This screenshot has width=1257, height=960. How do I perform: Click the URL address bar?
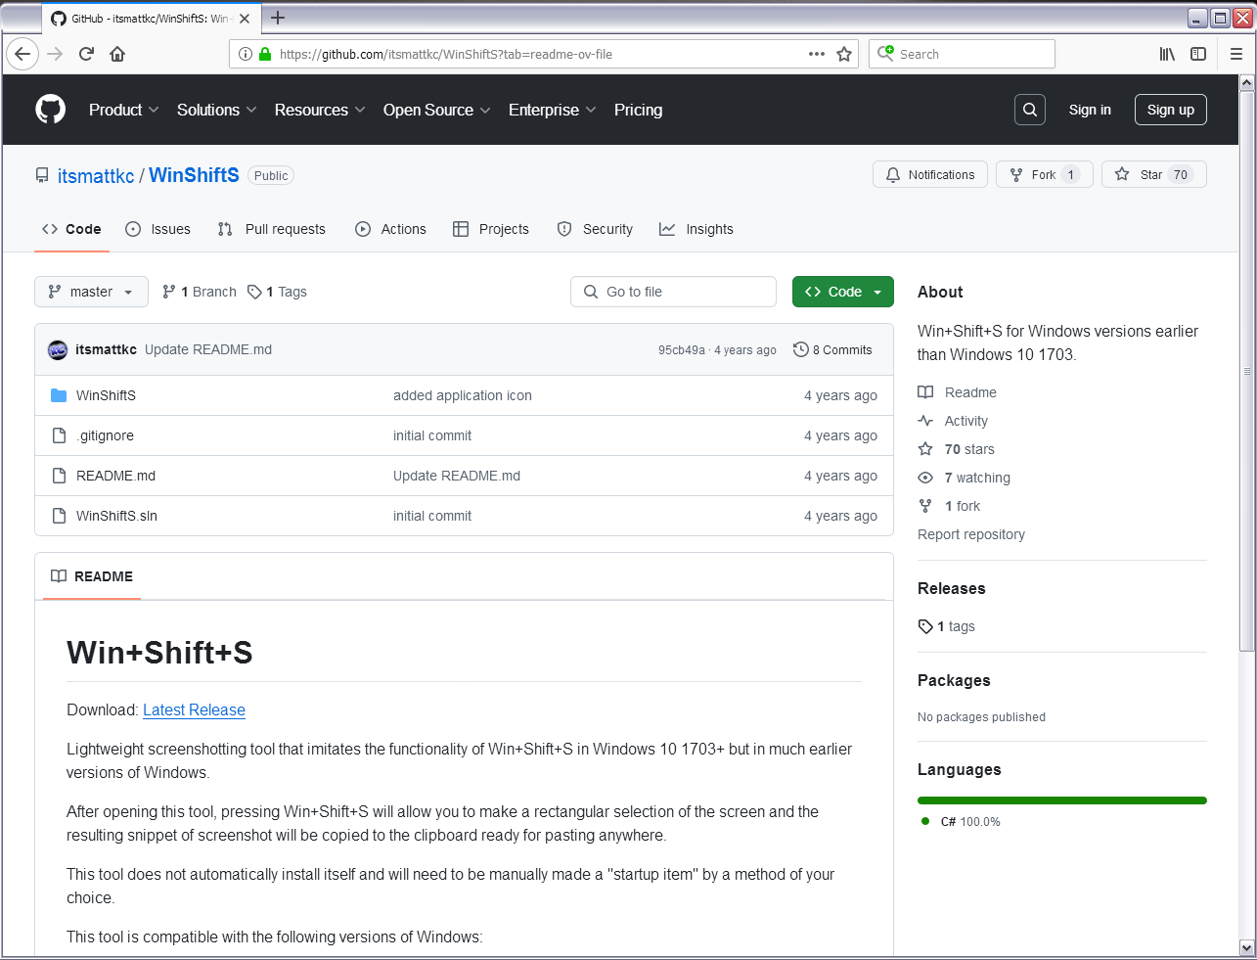(543, 54)
